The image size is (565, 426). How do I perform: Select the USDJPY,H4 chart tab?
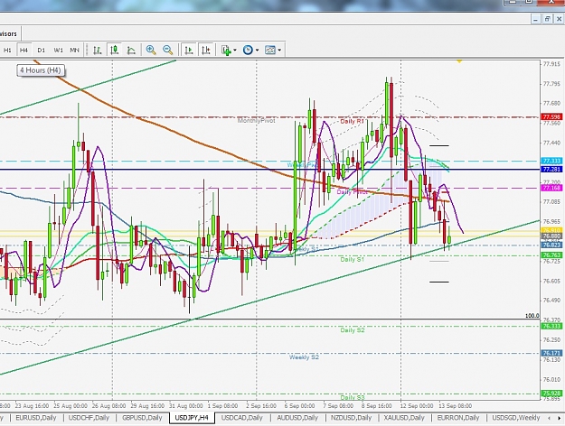tap(192, 418)
